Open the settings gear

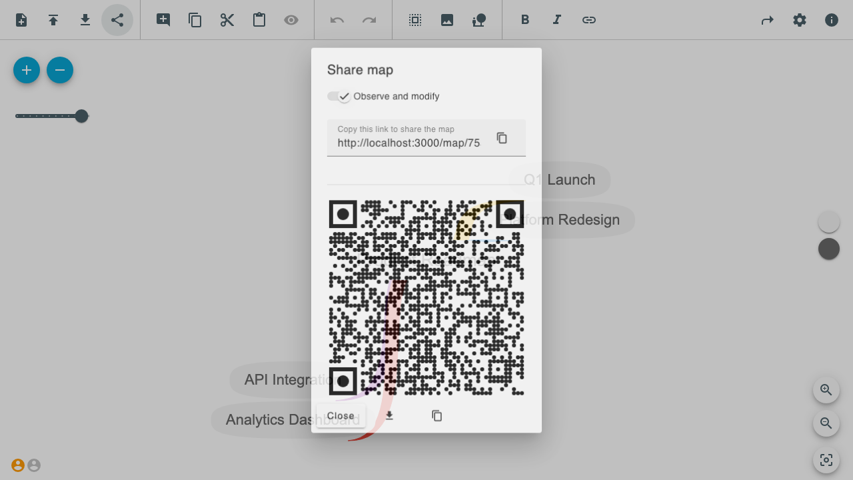tap(800, 20)
